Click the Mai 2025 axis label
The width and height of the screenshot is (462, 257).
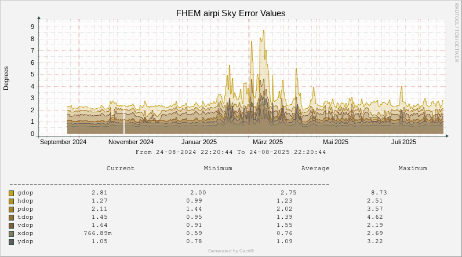335,142
